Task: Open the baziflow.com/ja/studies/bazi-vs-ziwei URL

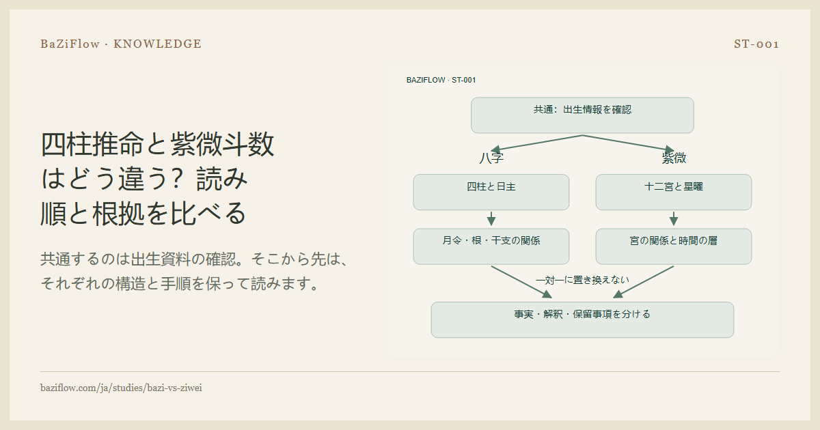Action: pos(122,388)
